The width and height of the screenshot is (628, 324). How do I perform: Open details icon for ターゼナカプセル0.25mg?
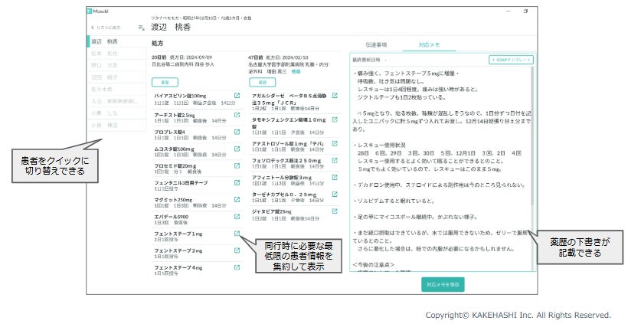(335, 195)
